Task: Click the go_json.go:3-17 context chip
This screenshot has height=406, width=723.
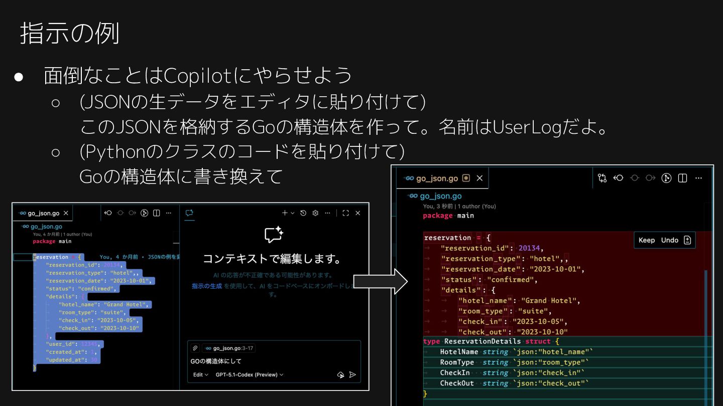Action: tap(229, 348)
